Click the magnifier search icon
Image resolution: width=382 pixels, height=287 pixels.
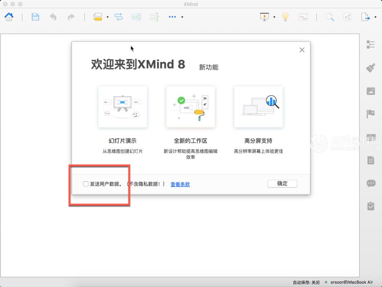point(330,17)
